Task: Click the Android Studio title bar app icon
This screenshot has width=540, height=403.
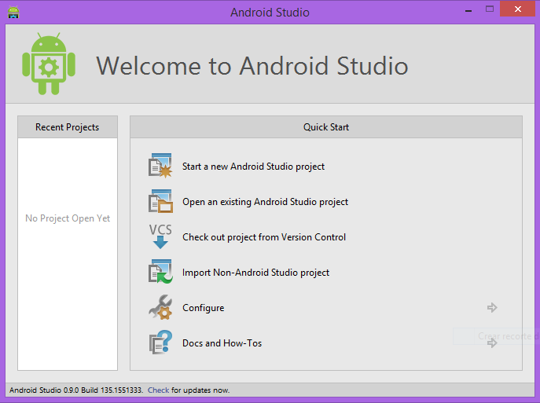Action: click(13, 12)
